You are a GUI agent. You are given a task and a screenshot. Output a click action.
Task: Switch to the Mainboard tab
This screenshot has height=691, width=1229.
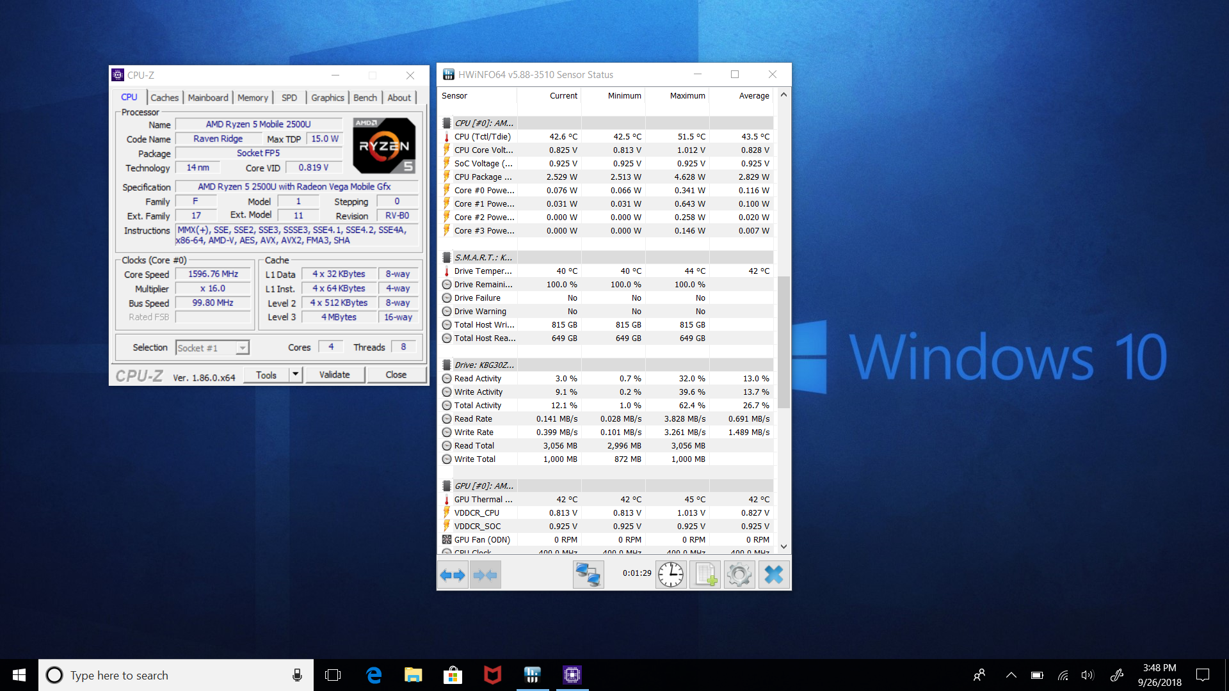pyautogui.click(x=208, y=97)
